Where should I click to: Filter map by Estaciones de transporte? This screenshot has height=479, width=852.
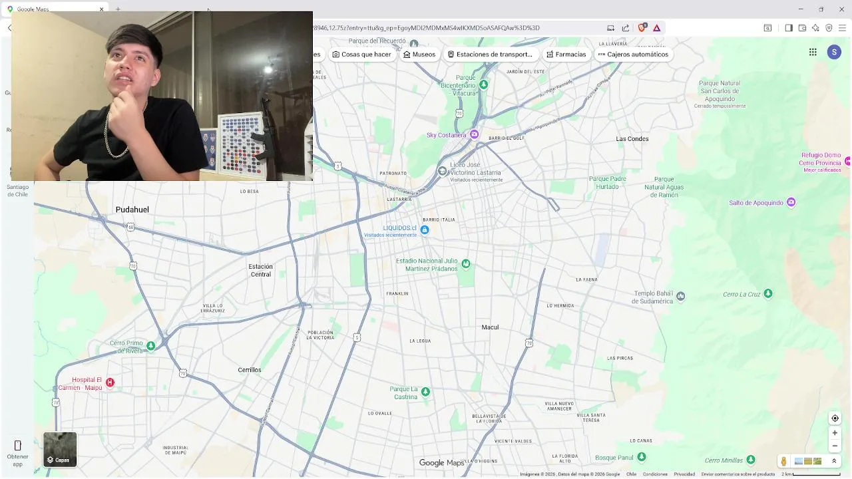coord(490,55)
